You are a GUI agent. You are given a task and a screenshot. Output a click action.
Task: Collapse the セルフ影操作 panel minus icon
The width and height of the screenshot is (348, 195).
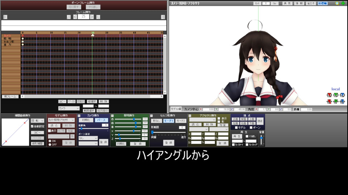point(152,116)
